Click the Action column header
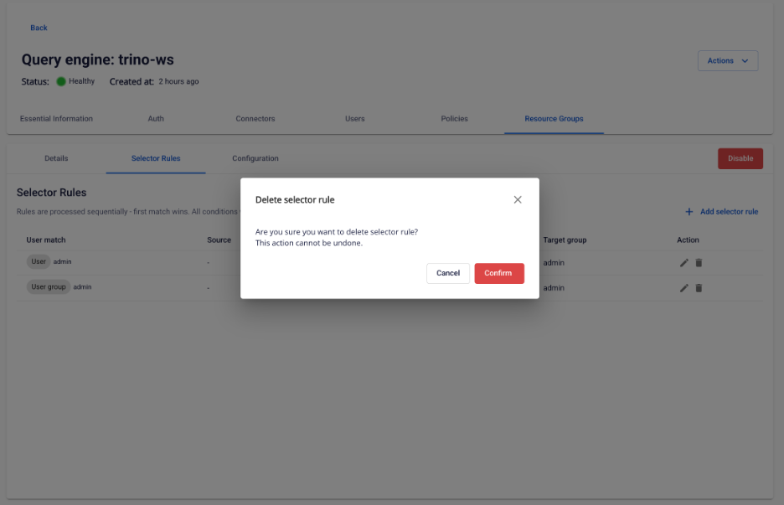 tap(688, 240)
